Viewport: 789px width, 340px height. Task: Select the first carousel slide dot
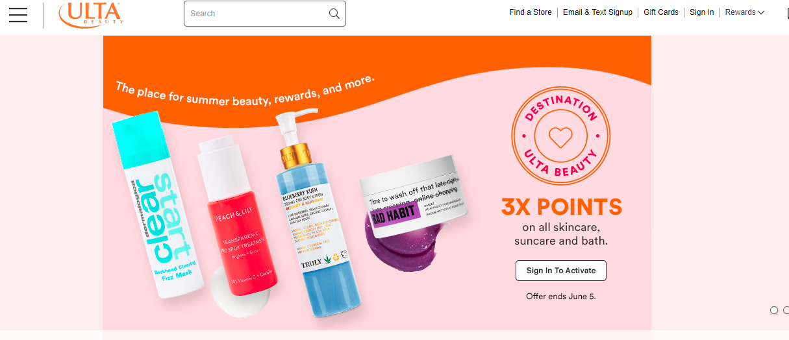point(774,310)
